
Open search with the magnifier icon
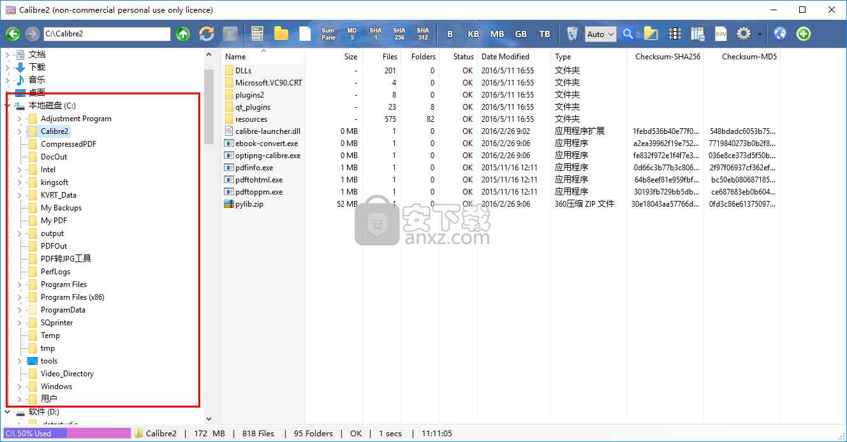628,34
